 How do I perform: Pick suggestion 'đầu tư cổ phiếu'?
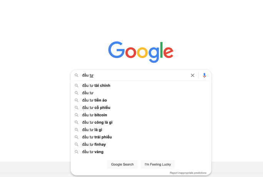[96, 108]
